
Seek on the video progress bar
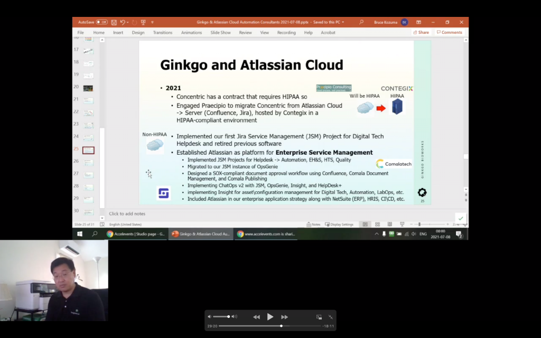point(270,325)
